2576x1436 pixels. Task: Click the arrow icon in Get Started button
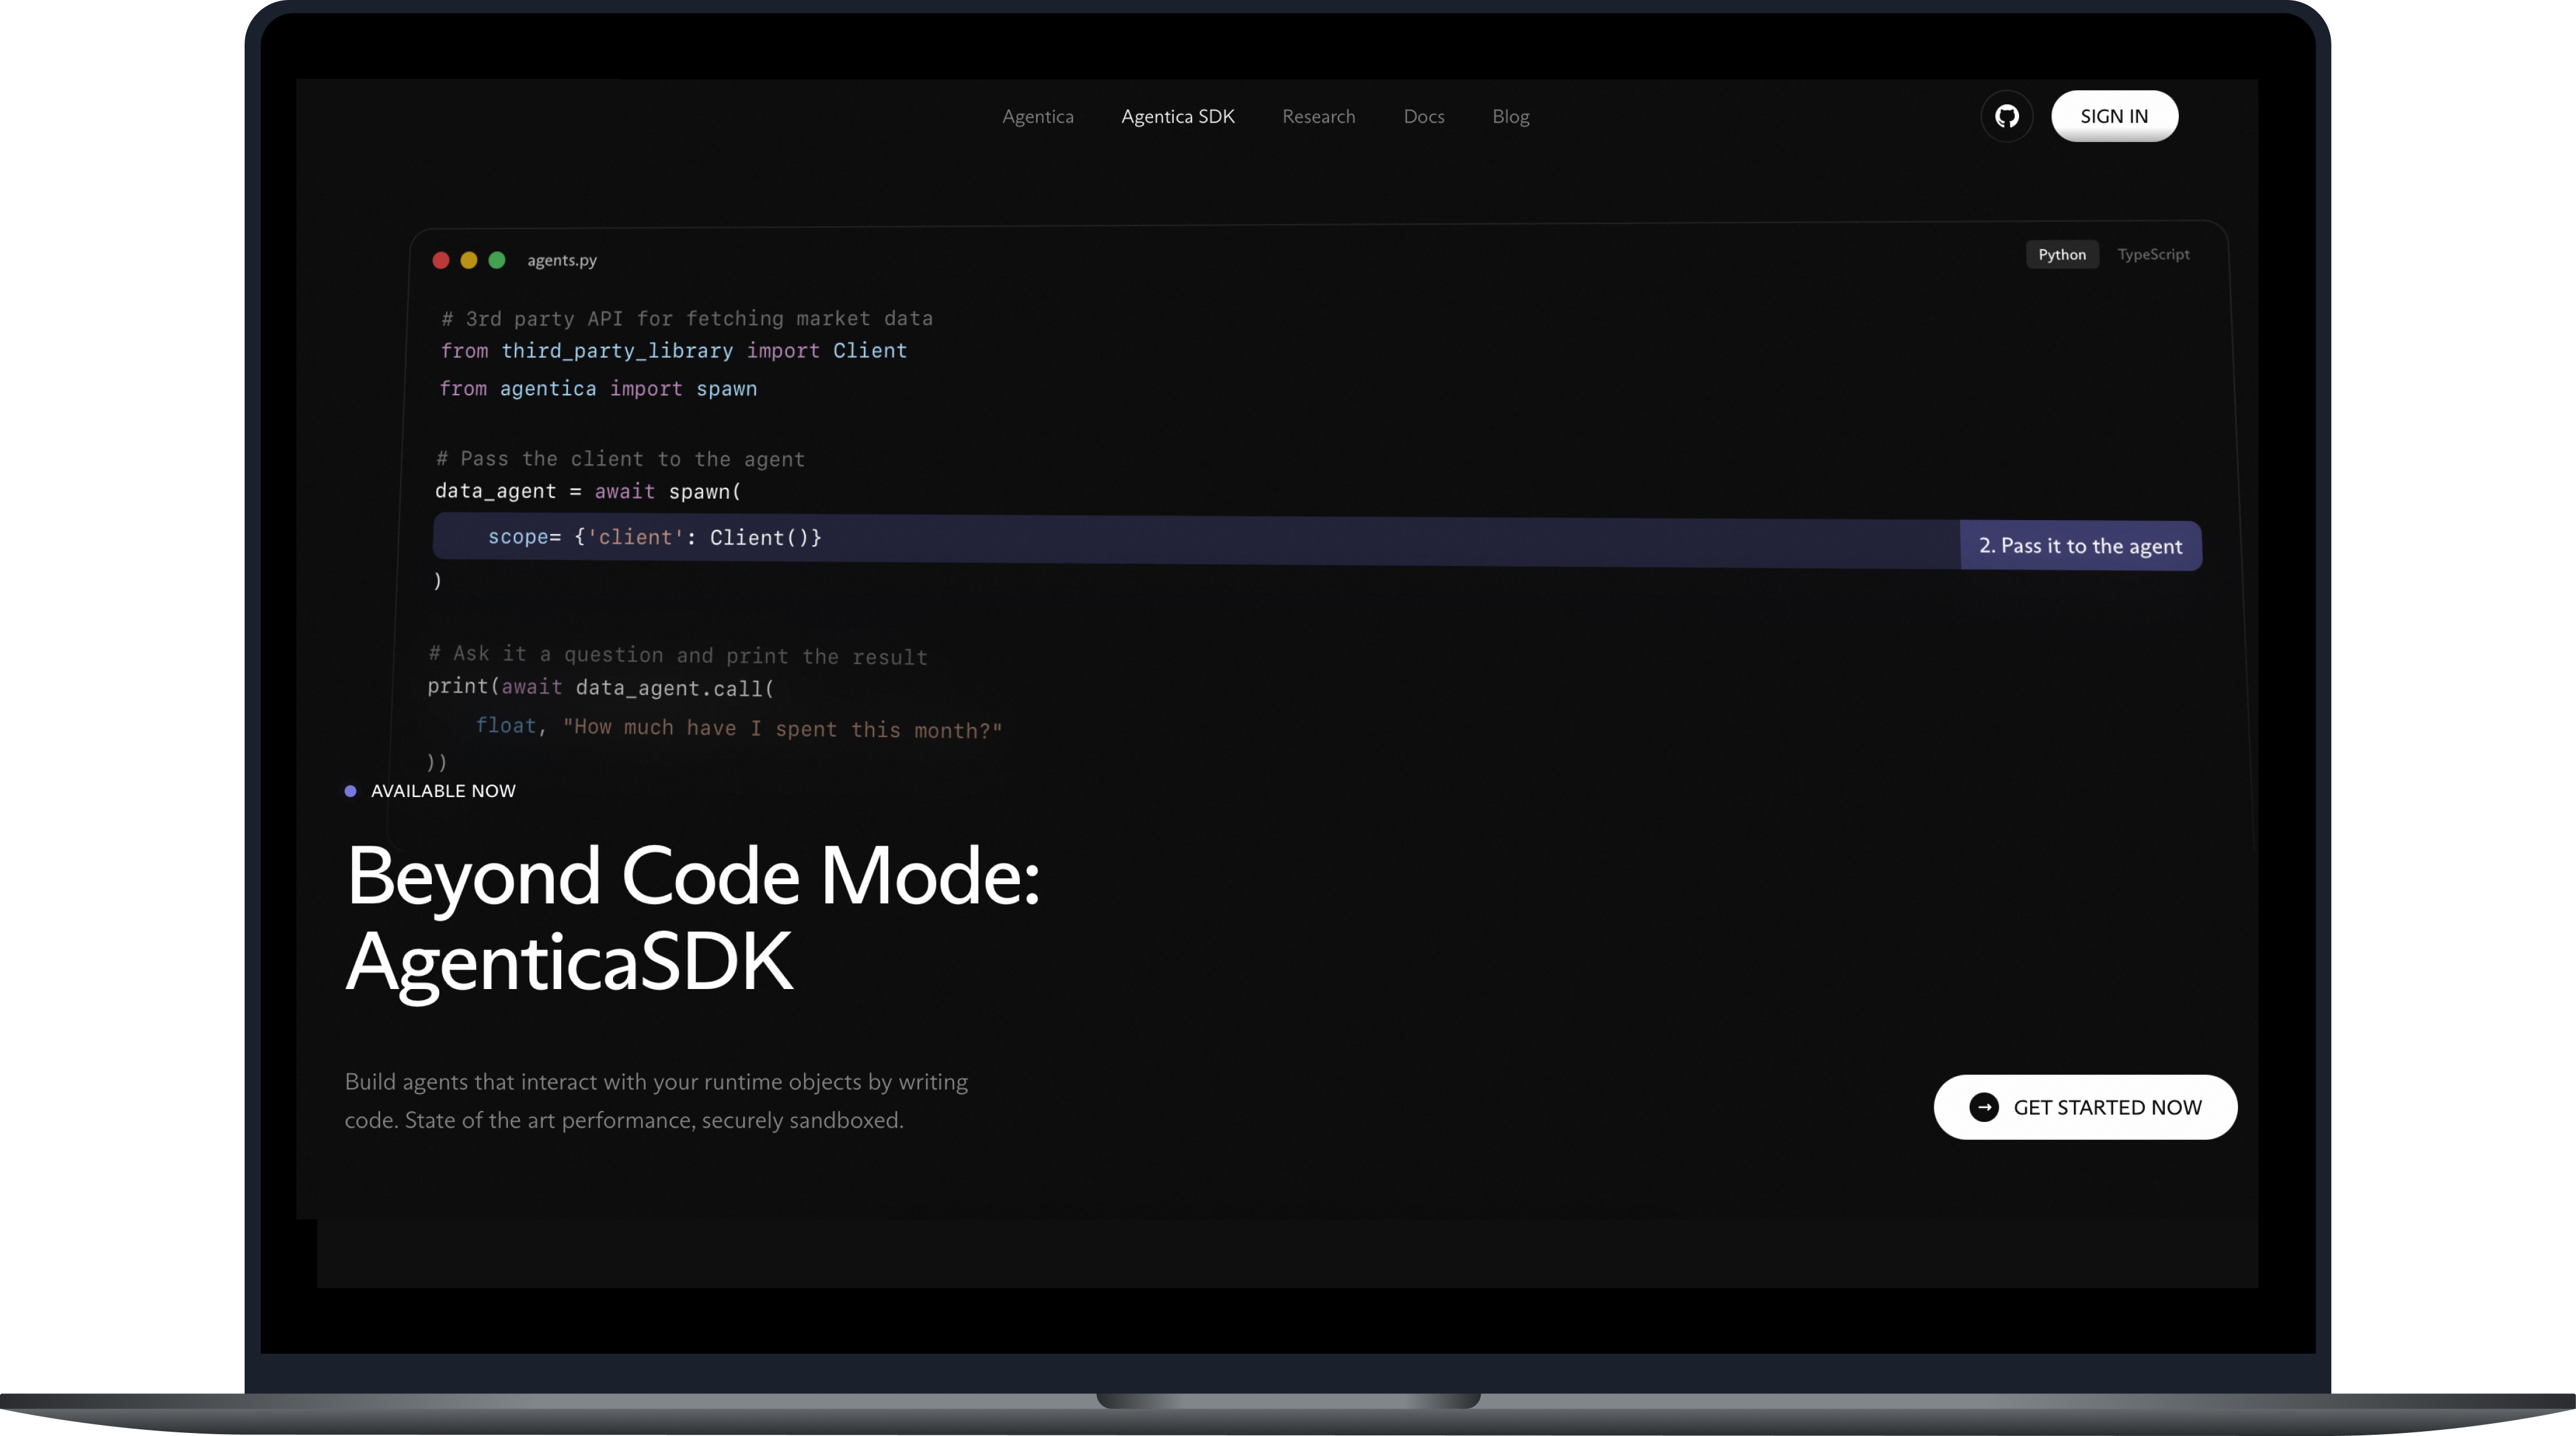[x=1984, y=1107]
